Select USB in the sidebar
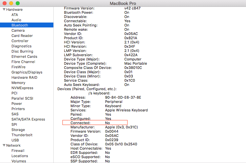The image size is (246, 163). pyautogui.click(x=15, y=140)
